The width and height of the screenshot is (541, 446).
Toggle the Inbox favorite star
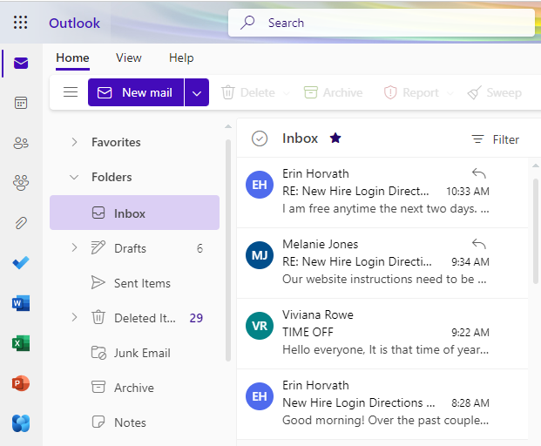[x=335, y=139]
